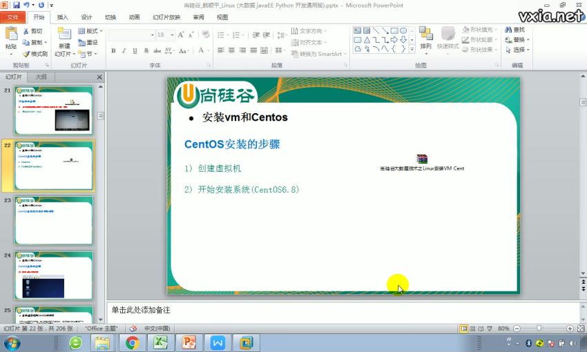
Task: Open File Explorer from the taskbar
Action: [x=102, y=343]
